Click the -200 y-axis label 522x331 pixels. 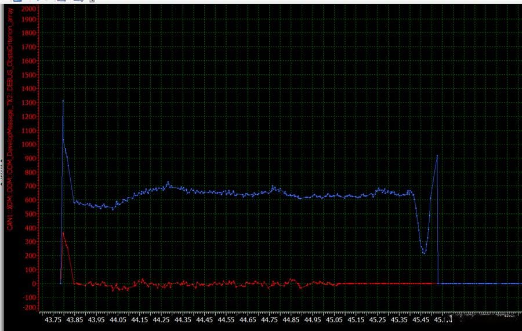tap(30, 307)
